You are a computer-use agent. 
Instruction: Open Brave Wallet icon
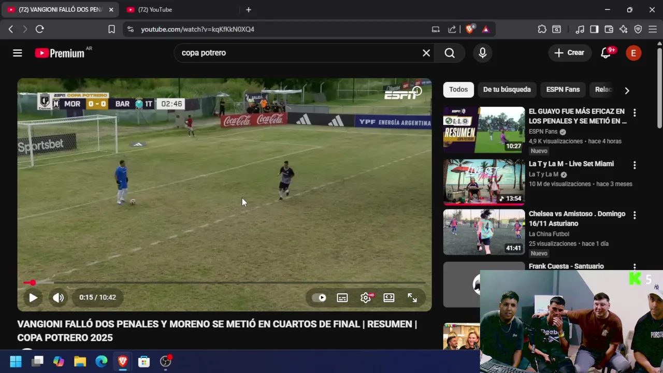click(609, 30)
